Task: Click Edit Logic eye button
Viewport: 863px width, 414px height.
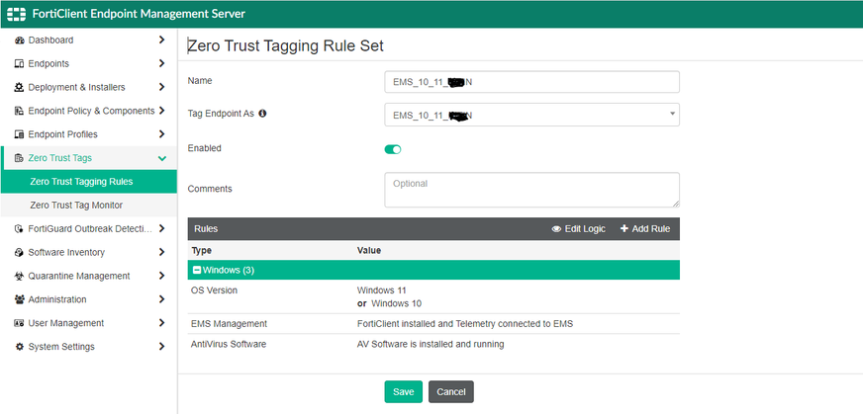Action: [x=578, y=229]
